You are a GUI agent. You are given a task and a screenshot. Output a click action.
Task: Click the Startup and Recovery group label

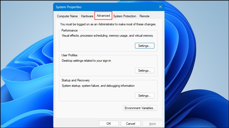pyautogui.click(x=76, y=80)
